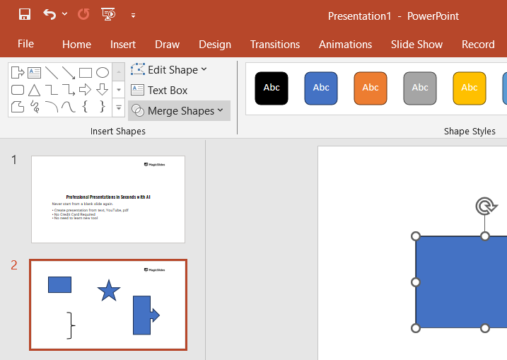Image resolution: width=507 pixels, height=360 pixels.
Task: Click the Save icon in the title bar
Action: [x=25, y=15]
